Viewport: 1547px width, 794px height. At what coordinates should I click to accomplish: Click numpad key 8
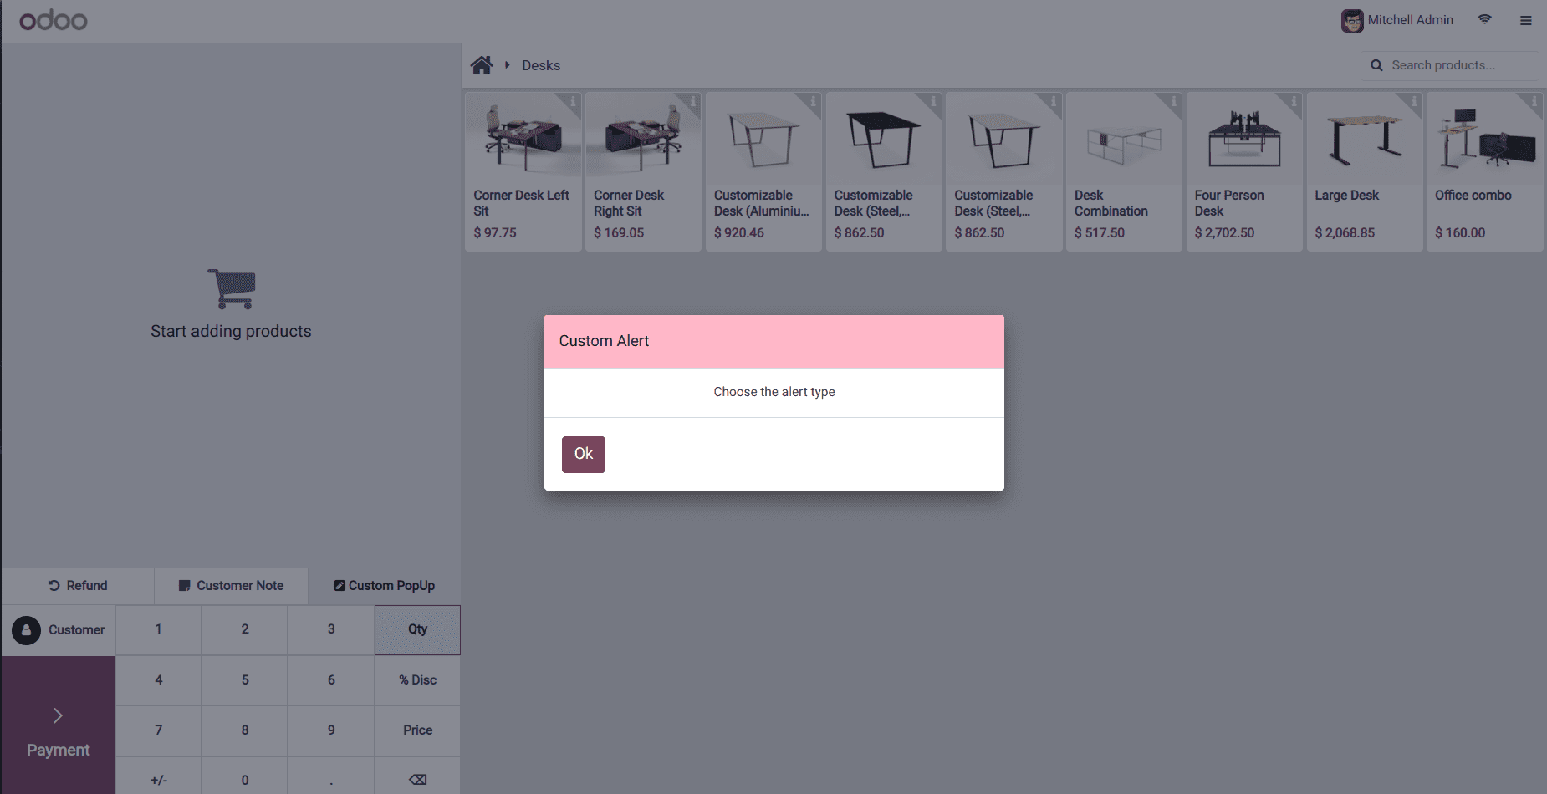245,730
